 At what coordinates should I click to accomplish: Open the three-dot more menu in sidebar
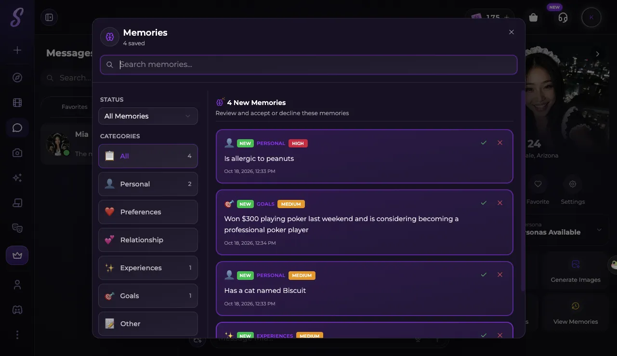point(17,335)
